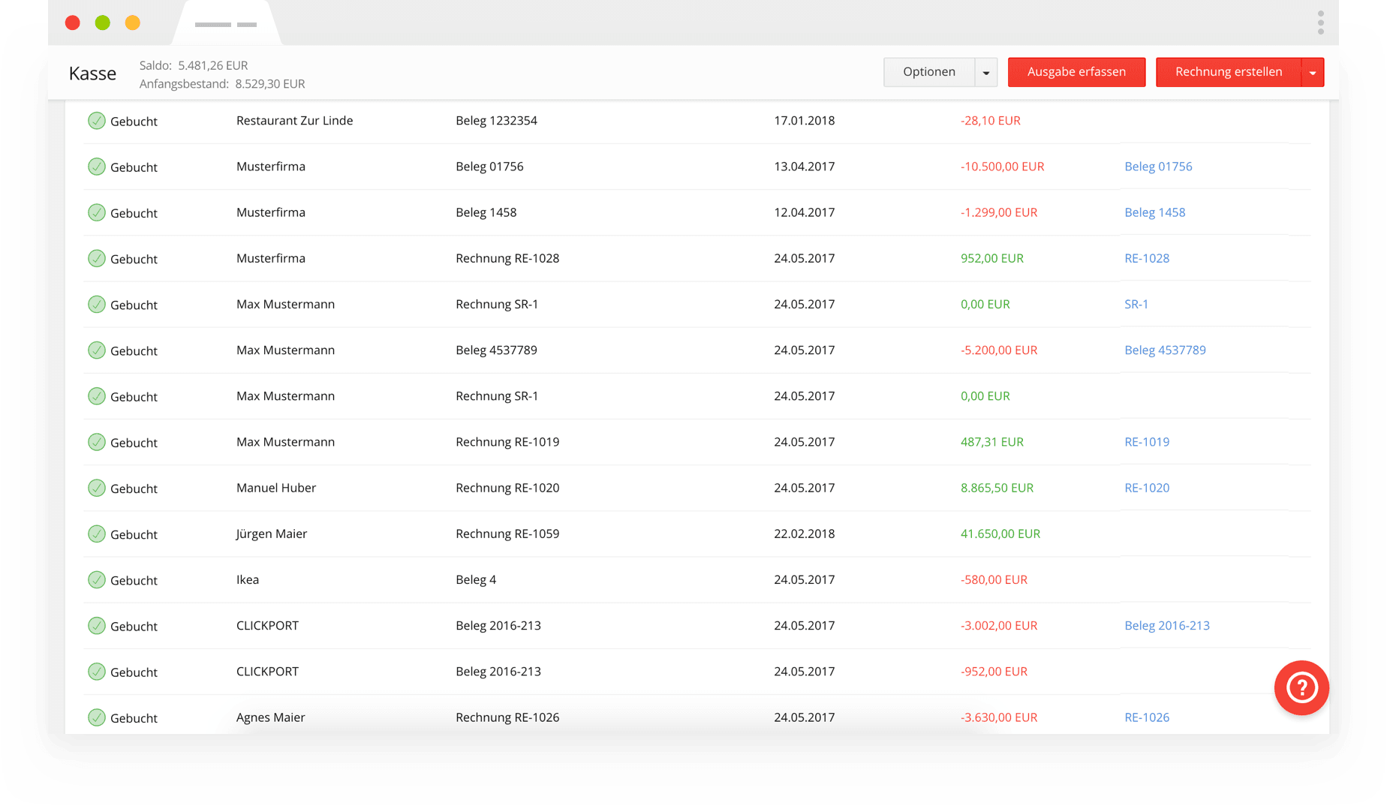
Task: Open the browser three-dot menu
Action: point(1320,23)
